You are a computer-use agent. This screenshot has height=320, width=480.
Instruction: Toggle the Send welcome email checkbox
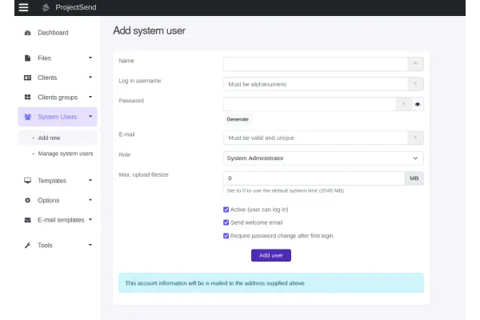click(x=226, y=222)
